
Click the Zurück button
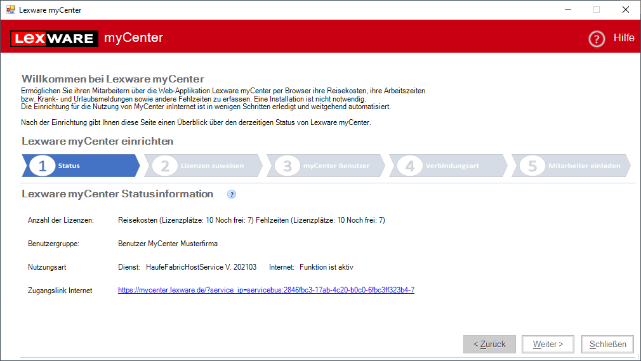[489, 345]
